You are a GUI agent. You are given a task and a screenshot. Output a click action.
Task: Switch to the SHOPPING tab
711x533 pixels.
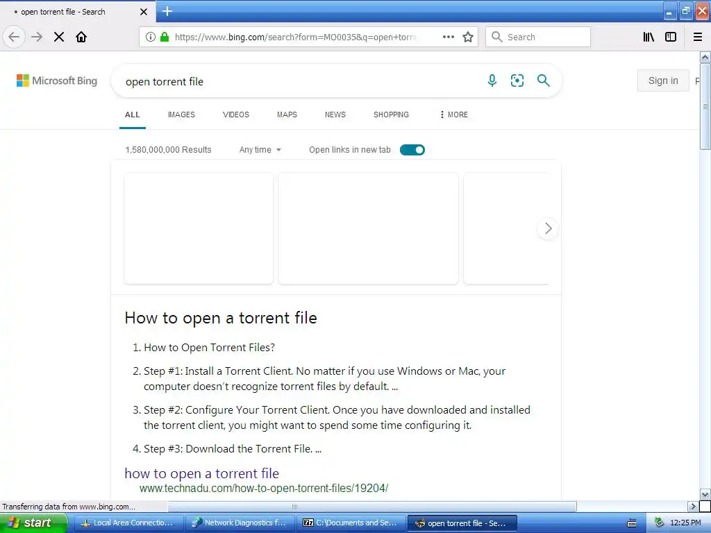pos(391,115)
